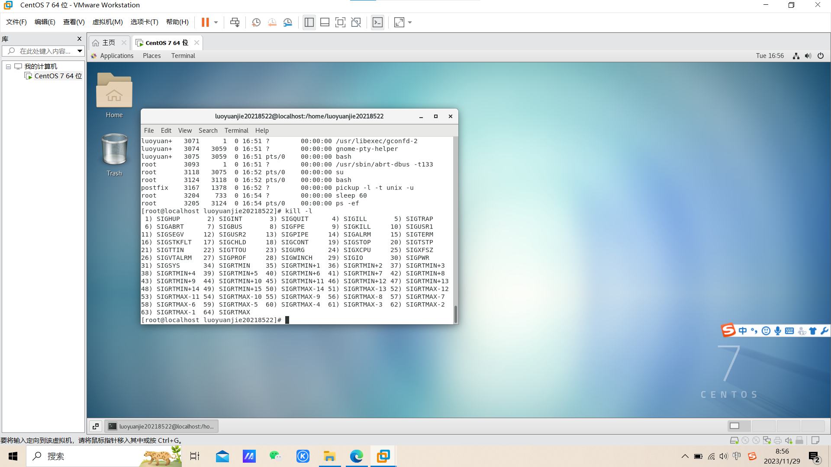Open the terminal Edit menu
The width and height of the screenshot is (831, 467).
pos(166,131)
